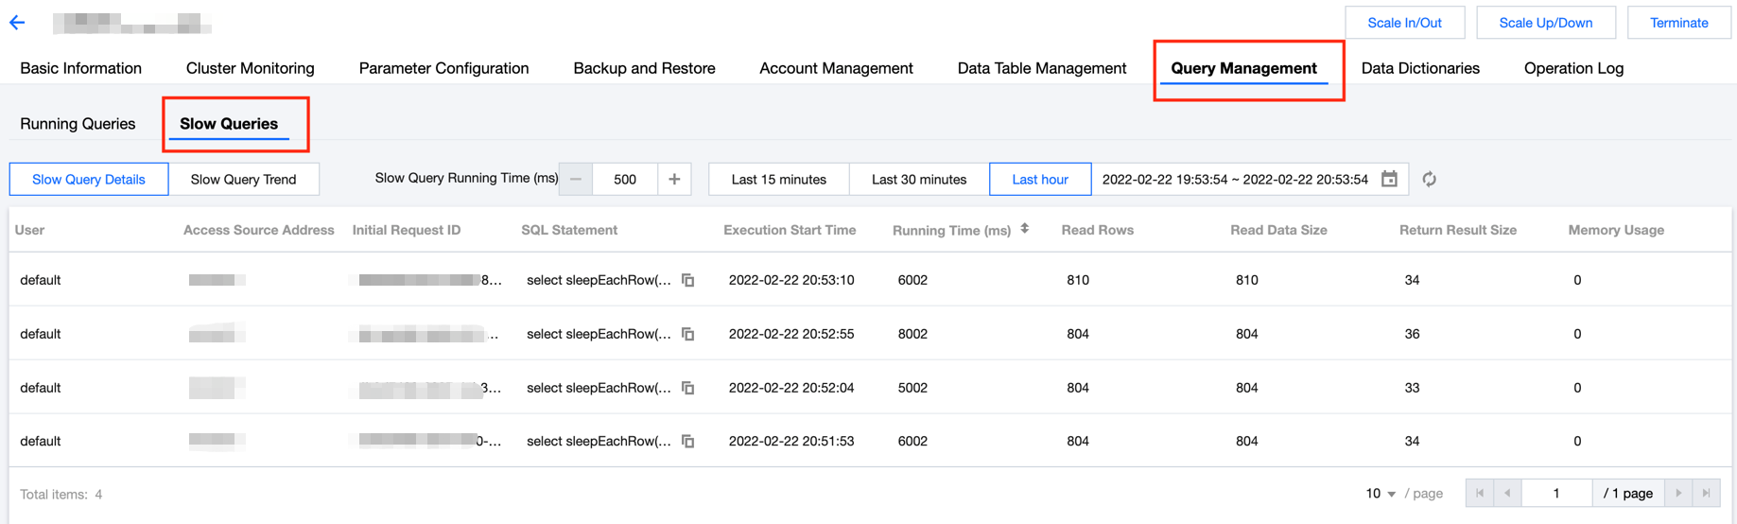Viewport: 1737px width, 524px height.
Task: Refresh the slow query list
Action: pyautogui.click(x=1429, y=179)
